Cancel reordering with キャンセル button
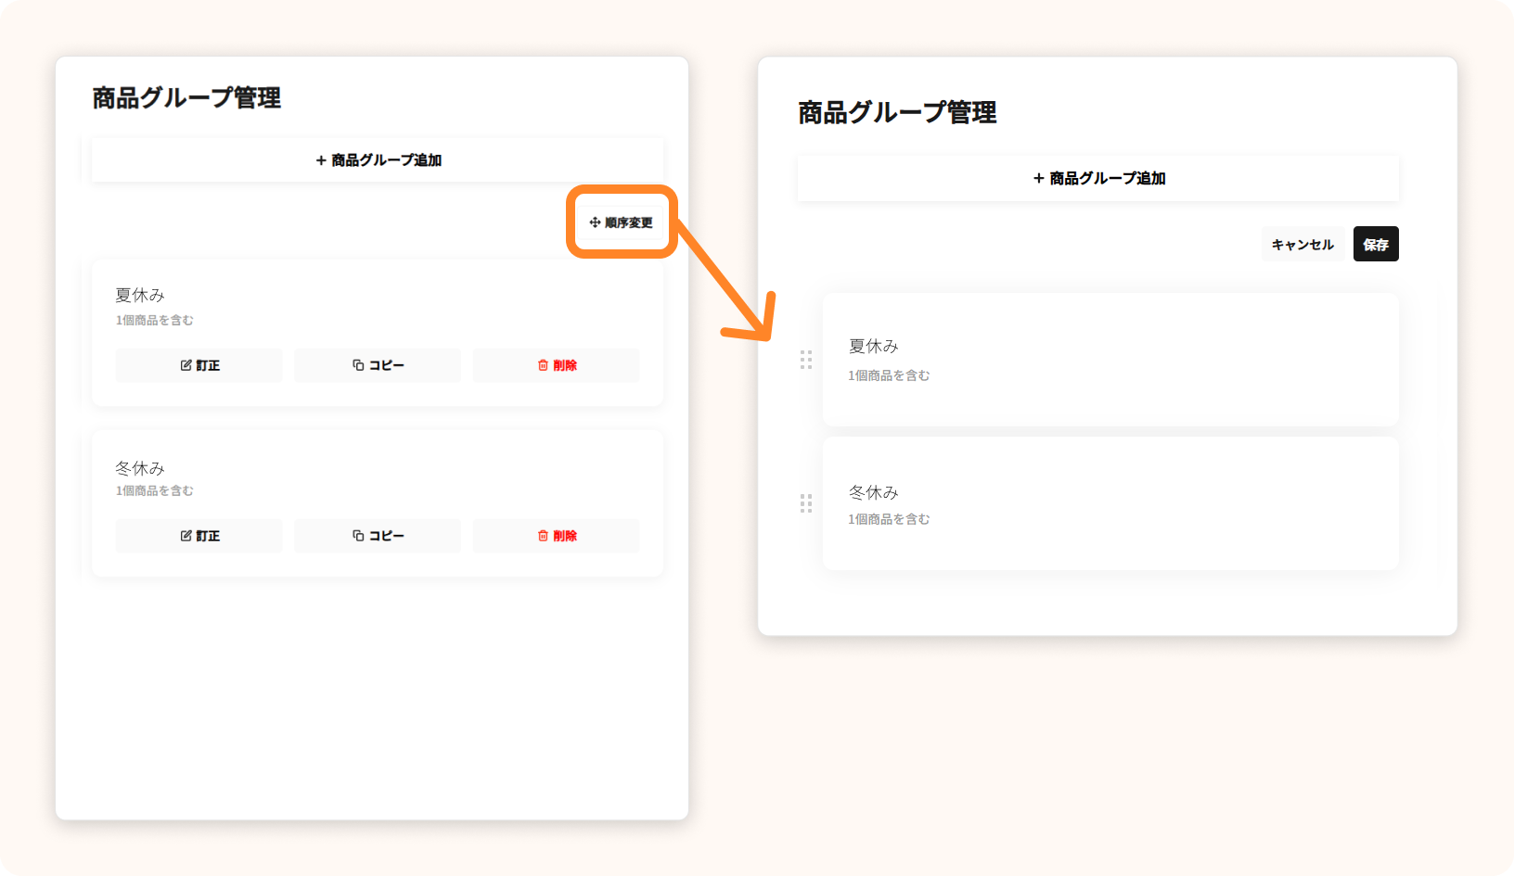 1302,245
